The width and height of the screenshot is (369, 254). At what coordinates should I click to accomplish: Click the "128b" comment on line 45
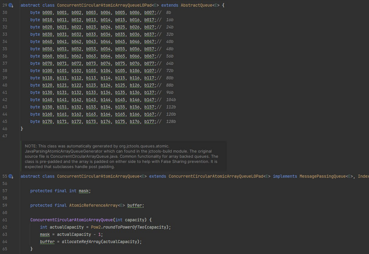point(171,122)
